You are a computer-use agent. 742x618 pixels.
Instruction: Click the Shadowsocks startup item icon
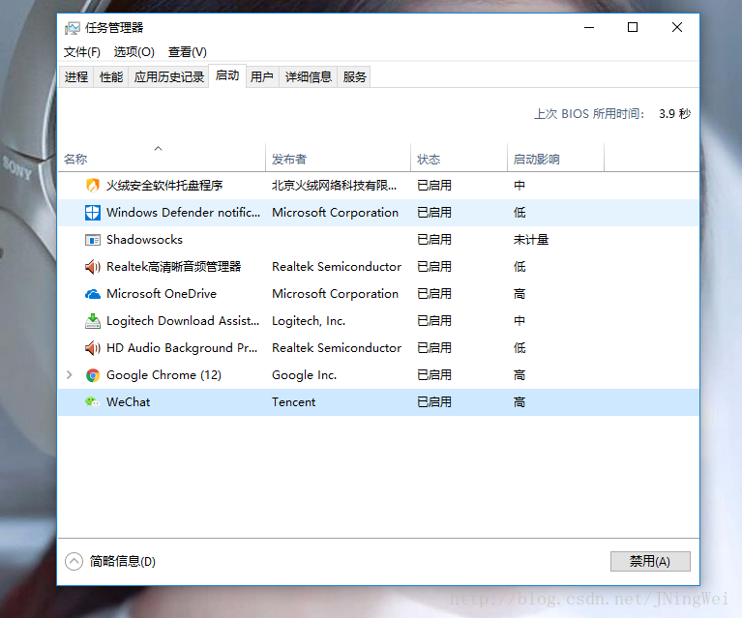[x=93, y=240]
